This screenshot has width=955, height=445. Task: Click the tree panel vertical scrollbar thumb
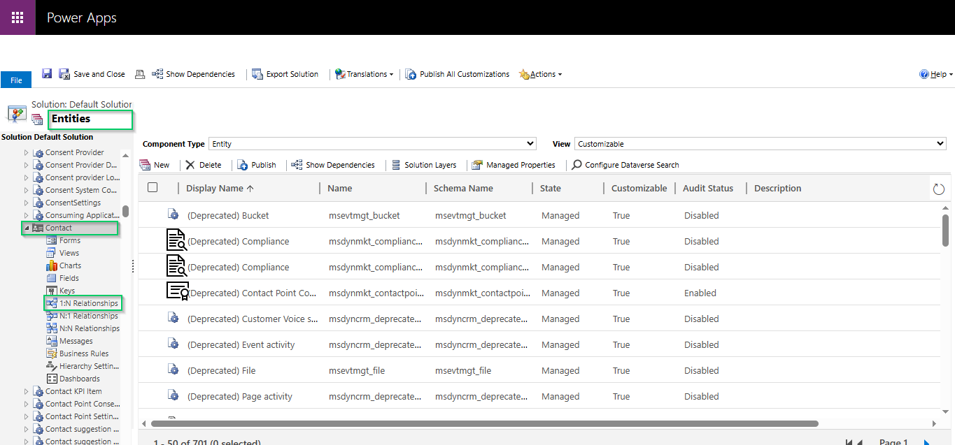(x=125, y=211)
